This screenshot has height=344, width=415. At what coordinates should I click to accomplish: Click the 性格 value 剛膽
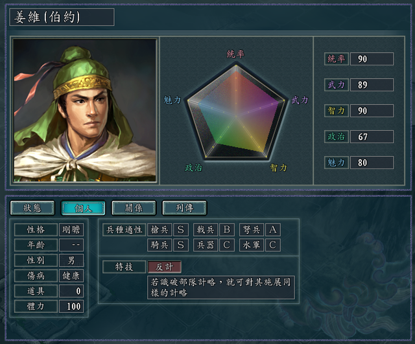coord(72,230)
